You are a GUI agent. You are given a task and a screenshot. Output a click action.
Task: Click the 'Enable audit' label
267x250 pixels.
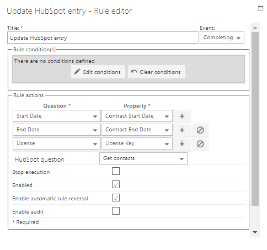coord(28,212)
